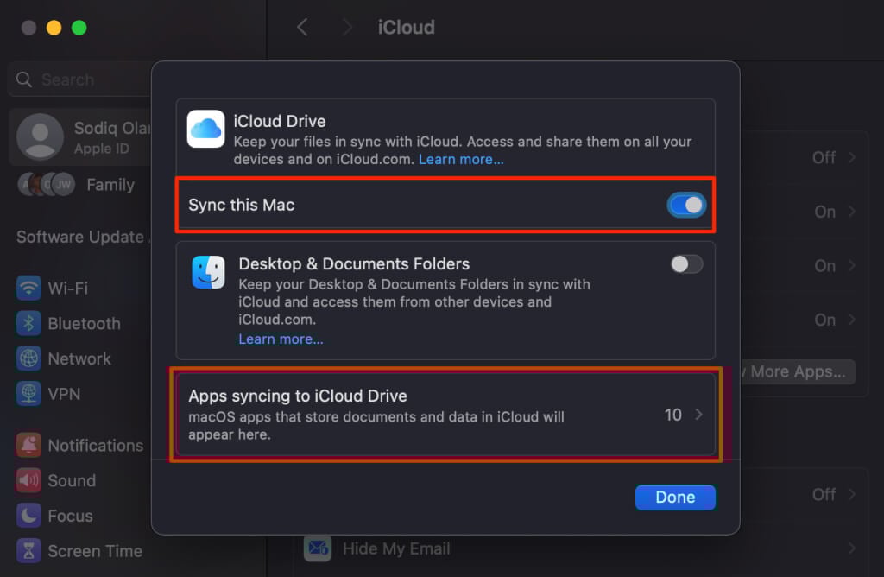Click the Search field in the sidebar

tap(80, 79)
